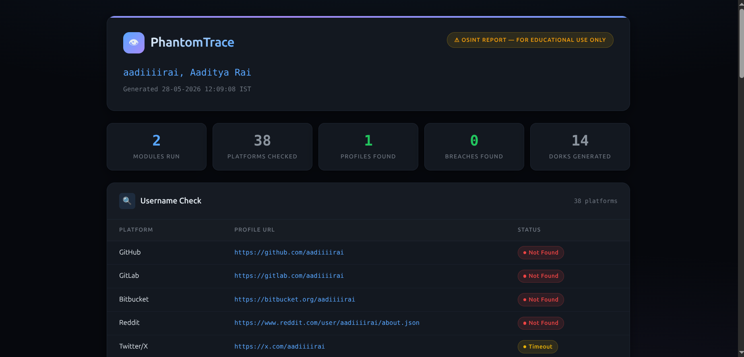Click the target name aadiiiirai, Aaditya Rai

(x=187, y=72)
